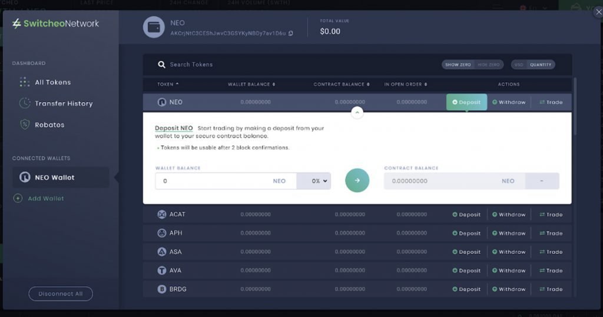Click Trade in ASA row

[x=551, y=252]
